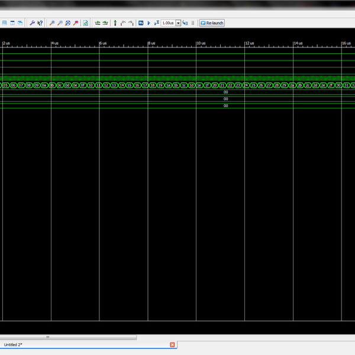
Task: Click the Zoom to Full View icon
Action: tap(67, 22)
